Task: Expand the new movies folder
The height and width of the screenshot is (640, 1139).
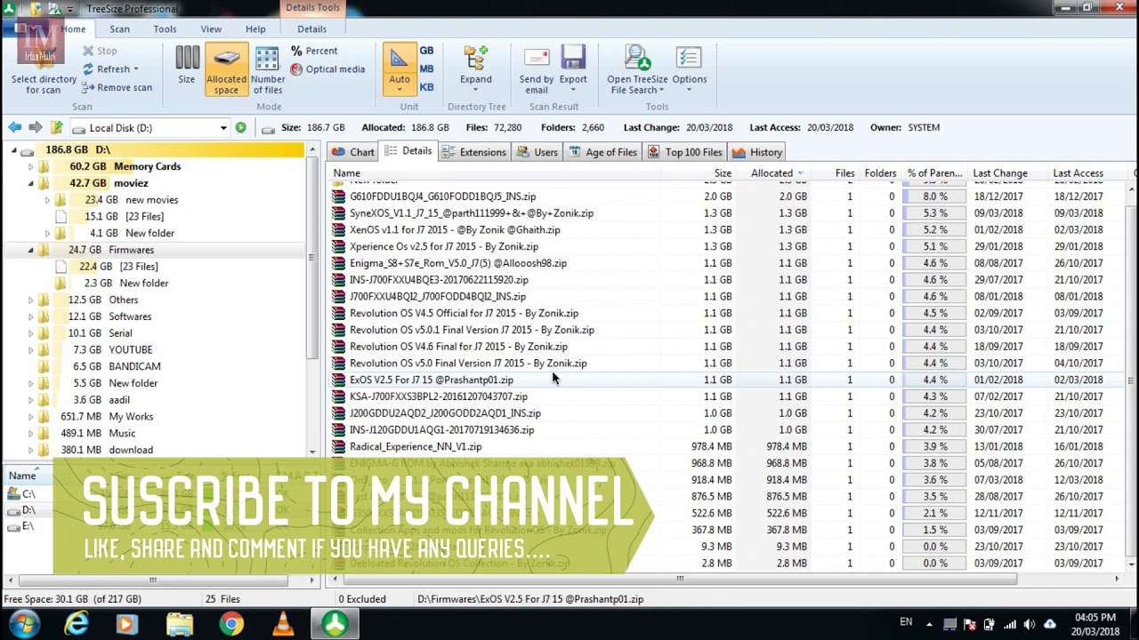Action: [x=47, y=200]
